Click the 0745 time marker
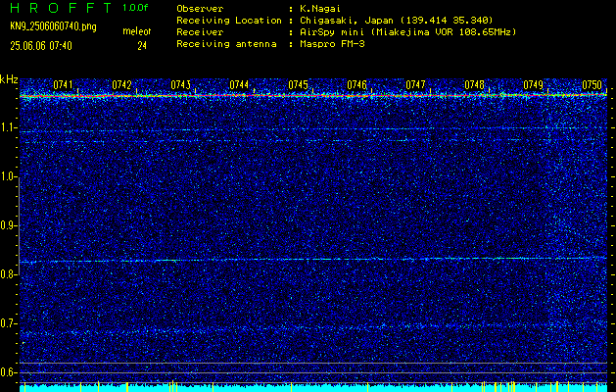Viewport: 616px width, 392px height. pyautogui.click(x=298, y=85)
